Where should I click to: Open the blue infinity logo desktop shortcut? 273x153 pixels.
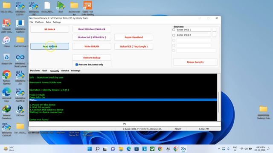pyautogui.click(x=20, y=60)
